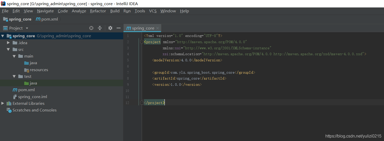The image size is (384, 141).
Task: Click line number 10 in the gutter
Action: (127, 91)
